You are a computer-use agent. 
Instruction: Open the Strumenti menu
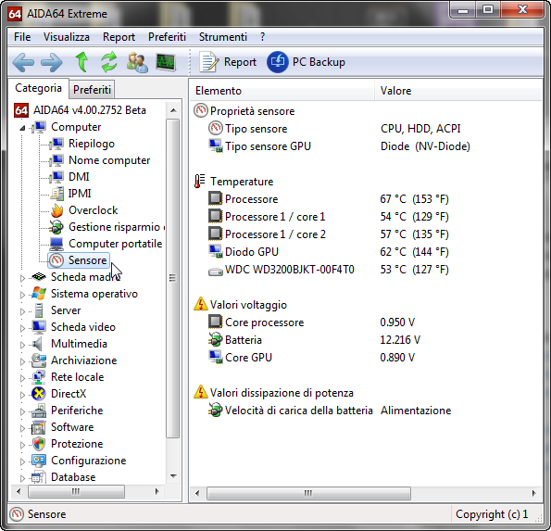tap(223, 37)
